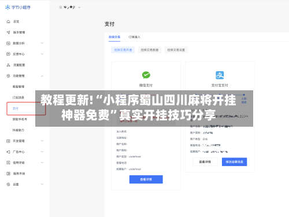Click the 版本管理 paper-plane icon

pyautogui.click(x=8, y=32)
